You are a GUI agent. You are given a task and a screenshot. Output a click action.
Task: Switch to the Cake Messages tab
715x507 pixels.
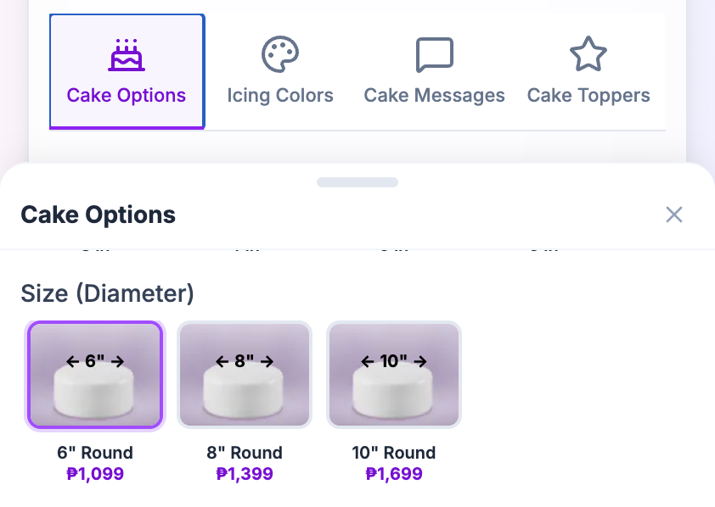pyautogui.click(x=434, y=72)
